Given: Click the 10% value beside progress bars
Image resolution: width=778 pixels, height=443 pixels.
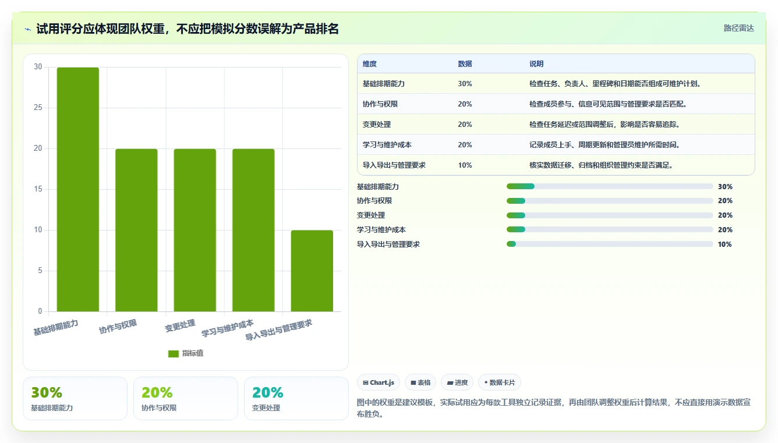Looking at the screenshot, I should tap(725, 244).
